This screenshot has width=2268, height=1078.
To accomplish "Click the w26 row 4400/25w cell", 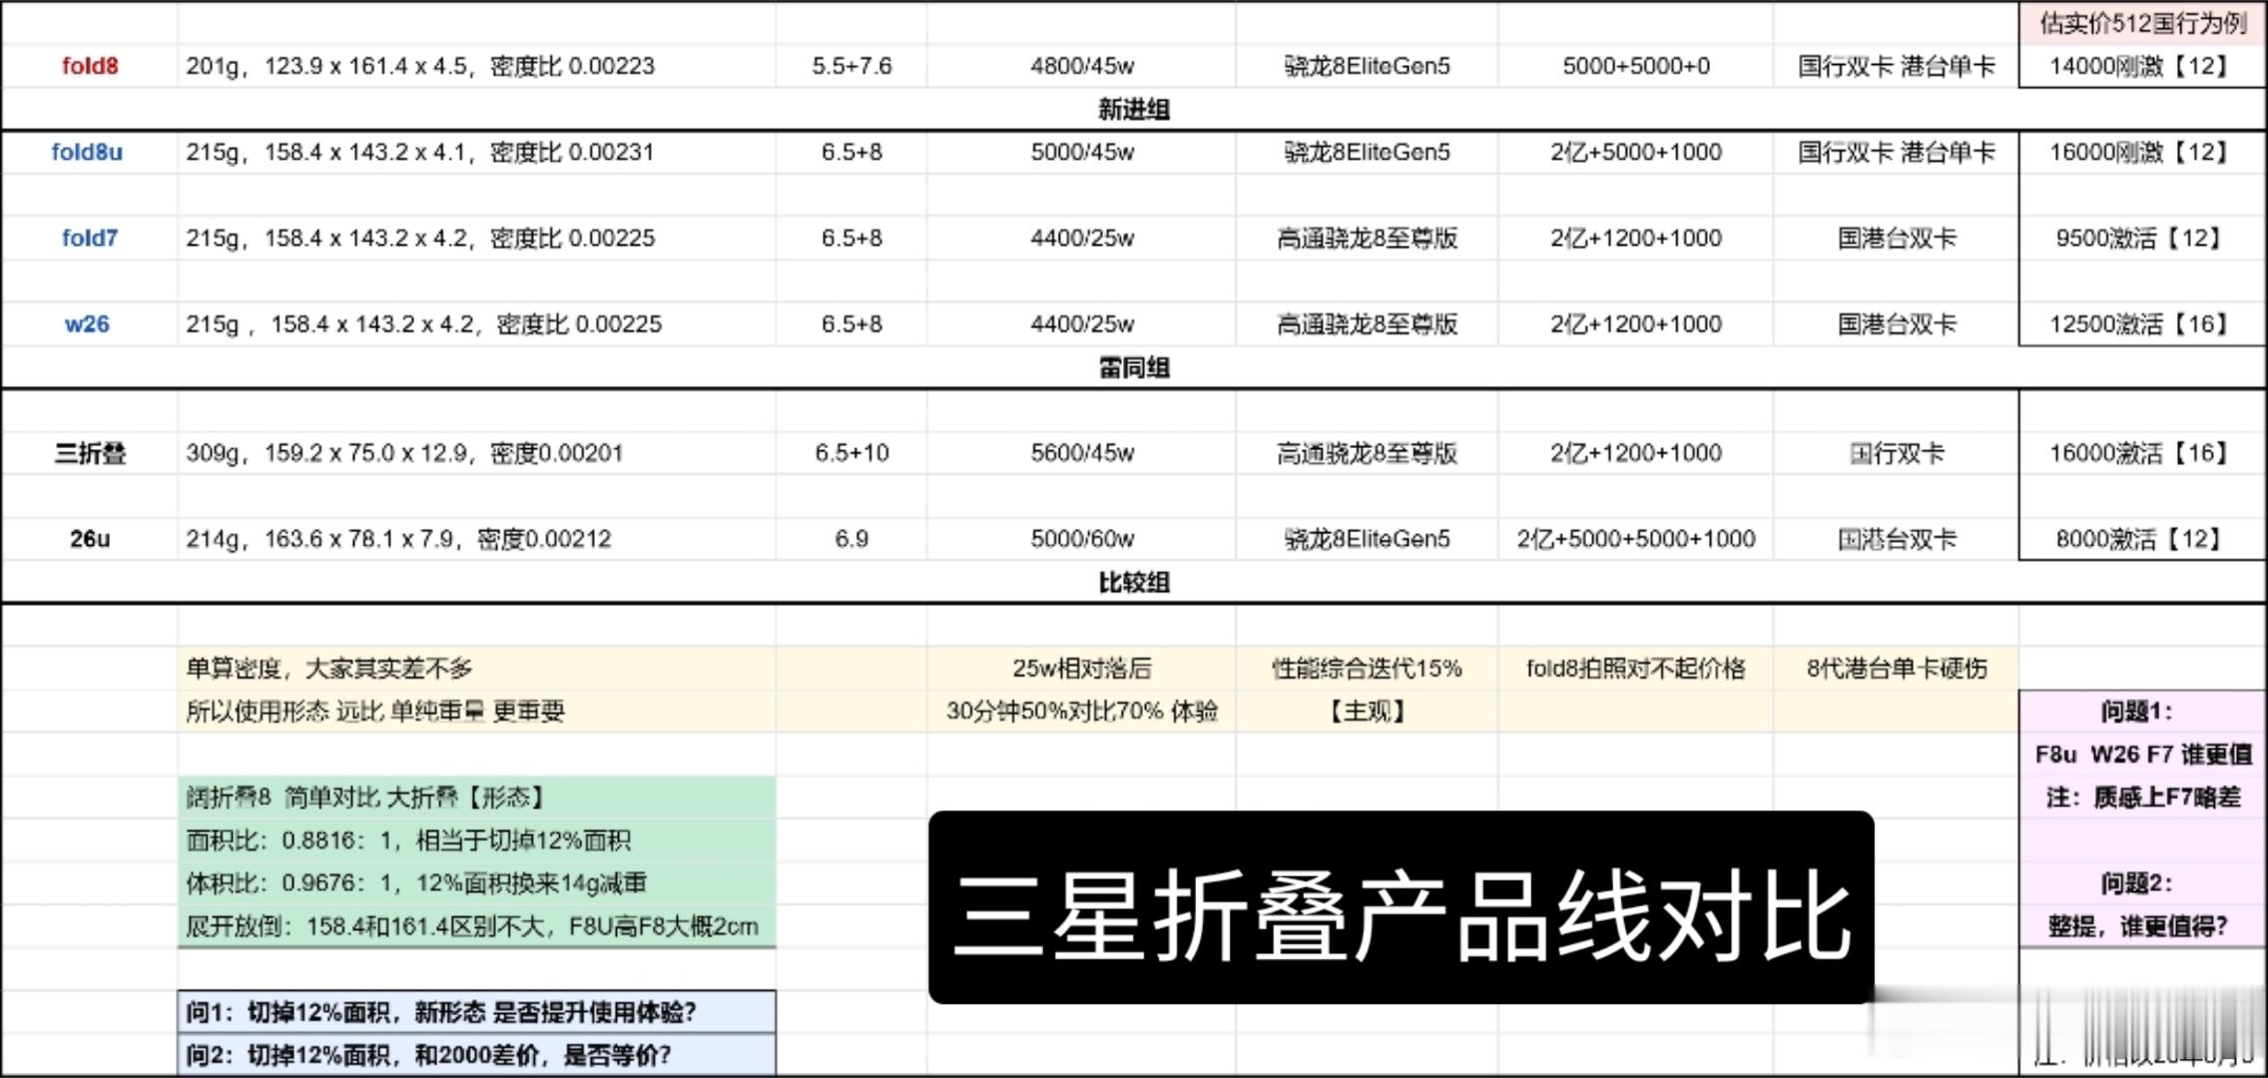I will (x=1082, y=323).
